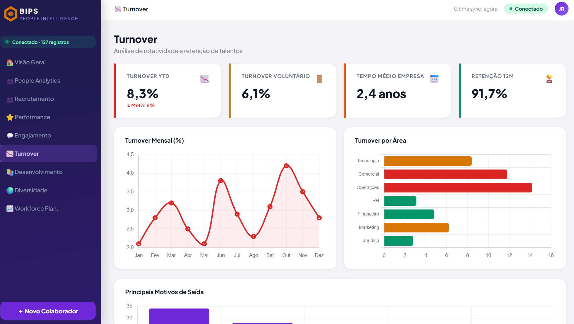Go to Diversidade page

click(49, 190)
